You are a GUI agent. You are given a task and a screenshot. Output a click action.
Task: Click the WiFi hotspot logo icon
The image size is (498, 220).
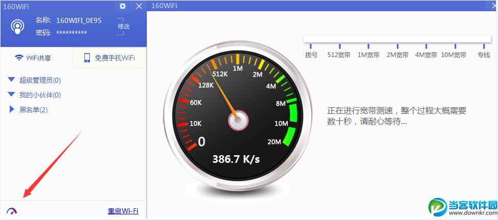point(17,27)
